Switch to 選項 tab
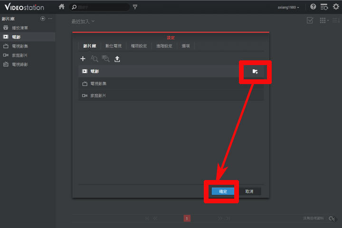Image resolution: width=342 pixels, height=228 pixels. pos(186,46)
